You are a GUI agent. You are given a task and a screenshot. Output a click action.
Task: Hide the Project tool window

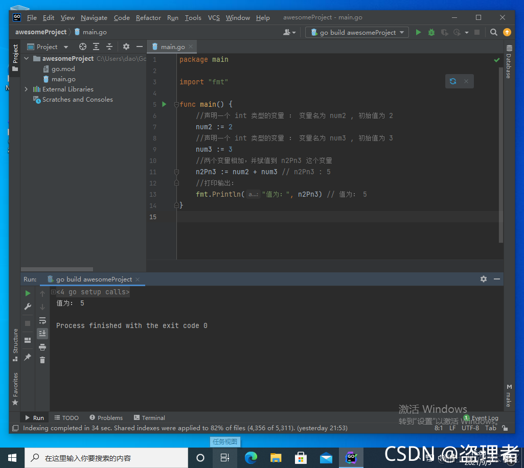[x=140, y=47]
